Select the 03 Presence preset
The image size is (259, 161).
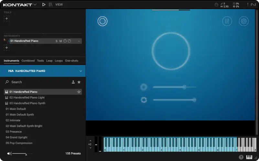coord(43,132)
